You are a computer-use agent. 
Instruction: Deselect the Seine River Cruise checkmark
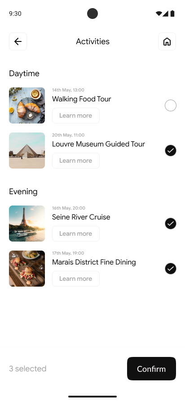coord(171,224)
